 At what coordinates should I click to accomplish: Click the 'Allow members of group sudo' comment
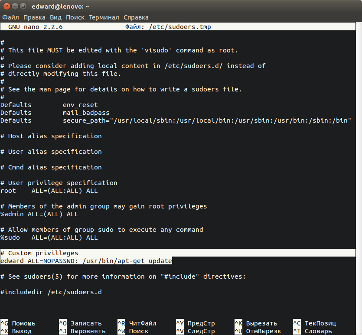(x=102, y=230)
